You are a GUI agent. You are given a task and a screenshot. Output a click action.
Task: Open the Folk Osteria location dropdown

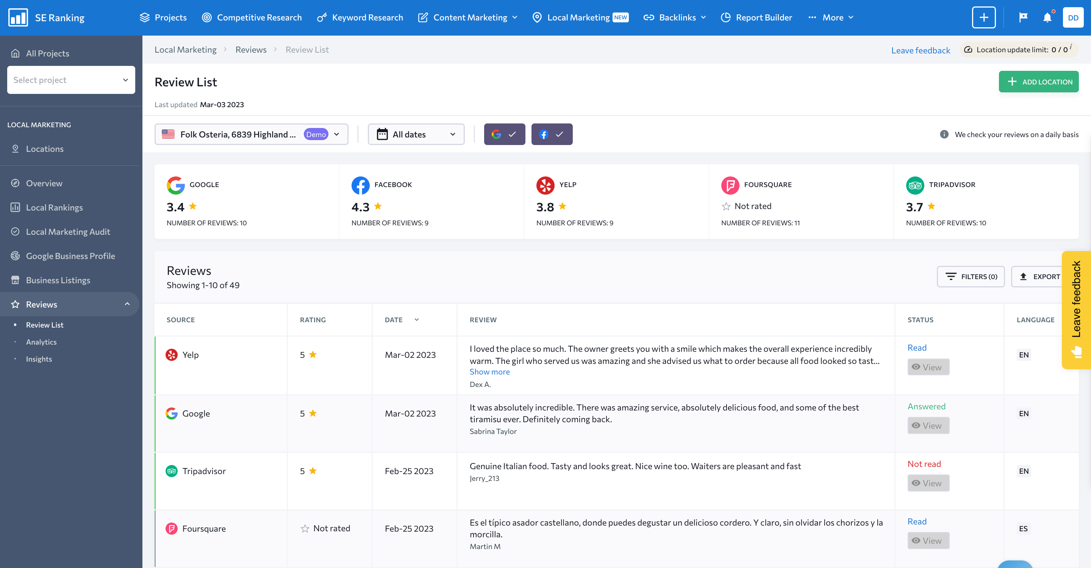pos(251,134)
